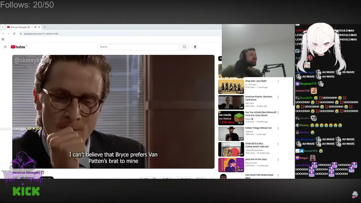Click into the YouTube search box
The height and width of the screenshot is (203, 361).
[138, 47]
